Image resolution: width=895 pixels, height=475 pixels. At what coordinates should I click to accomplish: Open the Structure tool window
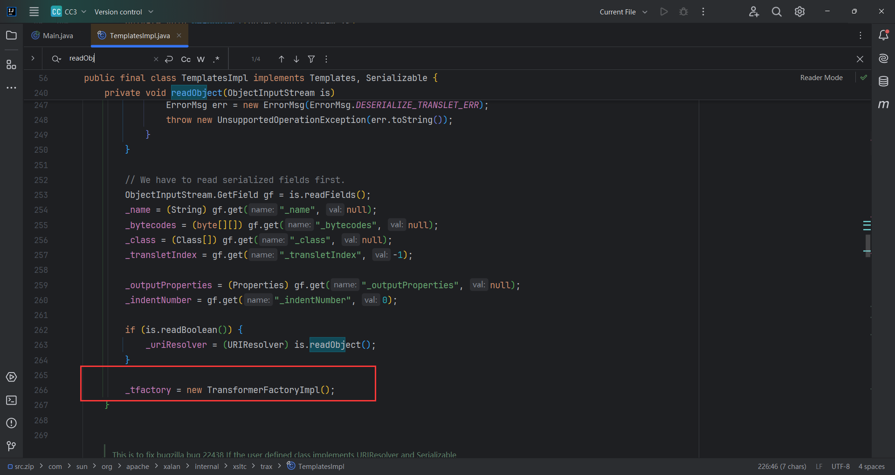(12, 65)
